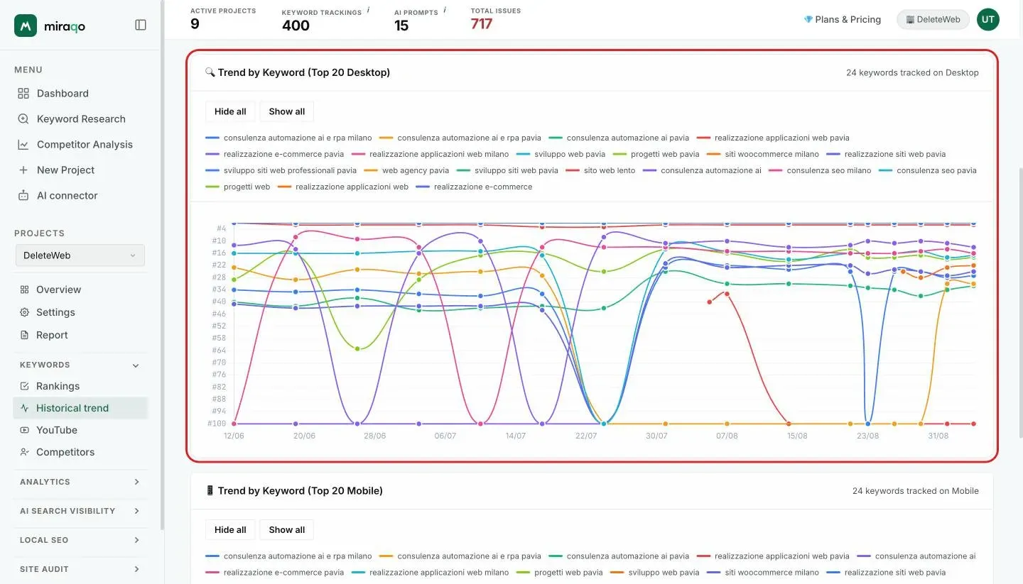Click the miraqo logo icon

tap(26, 26)
